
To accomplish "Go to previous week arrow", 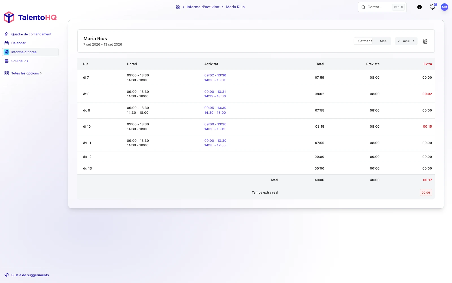I will 399,41.
